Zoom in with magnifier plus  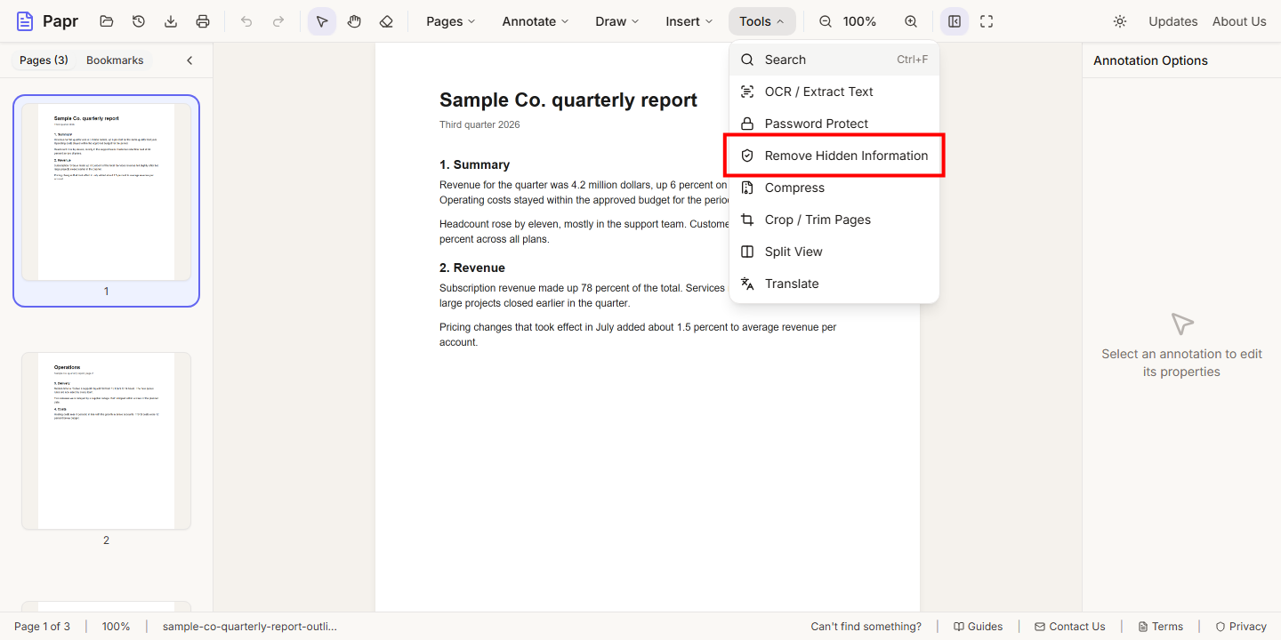[x=911, y=21]
